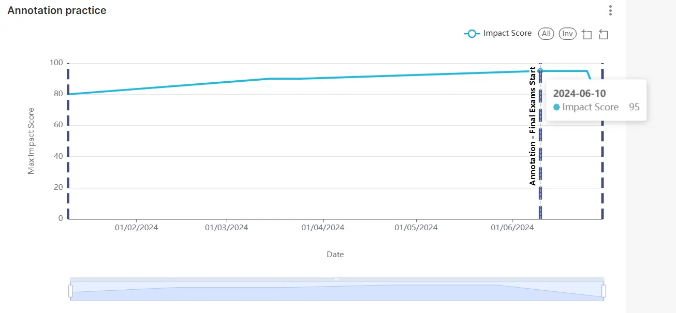The width and height of the screenshot is (676, 313).
Task: Invert series selection using the Inv button
Action: coord(567,33)
